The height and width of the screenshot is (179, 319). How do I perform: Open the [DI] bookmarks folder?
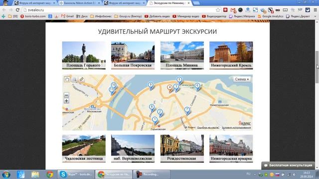click(x=13, y=16)
